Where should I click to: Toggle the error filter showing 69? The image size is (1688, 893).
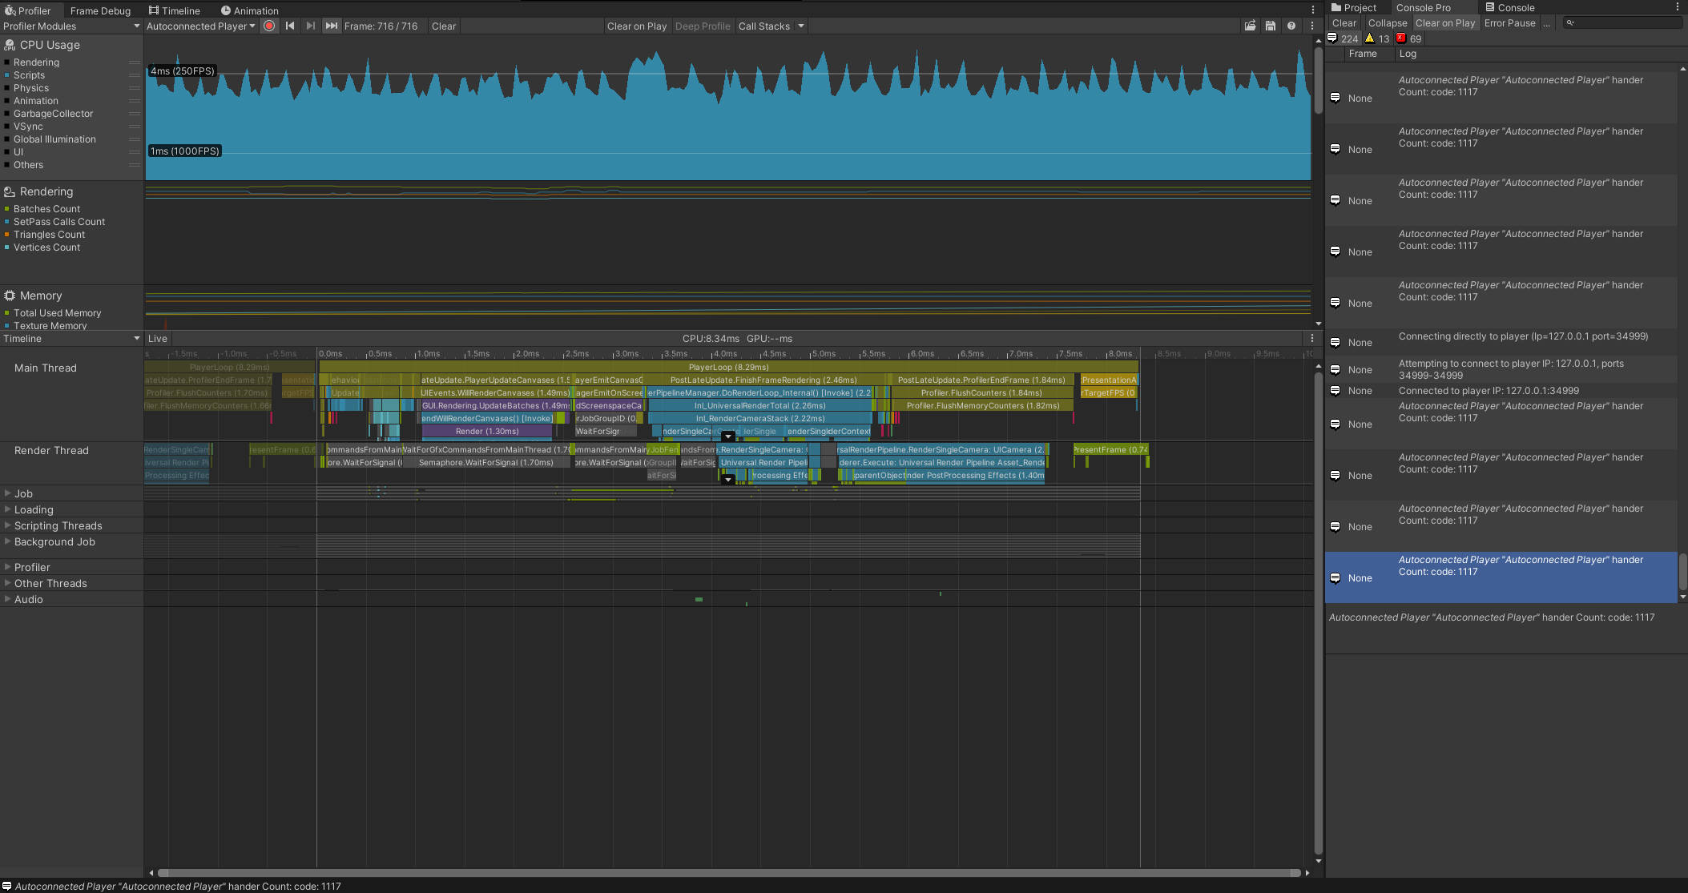[1409, 38]
